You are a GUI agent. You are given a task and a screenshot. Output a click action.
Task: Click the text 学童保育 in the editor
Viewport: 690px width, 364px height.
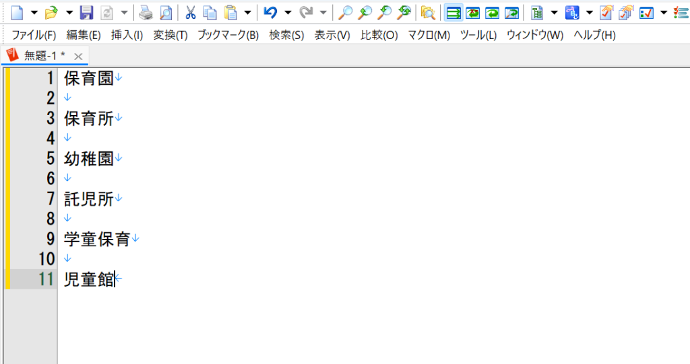coord(97,239)
